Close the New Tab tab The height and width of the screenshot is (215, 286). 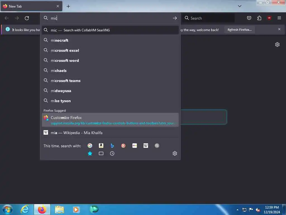pyautogui.click(x=58, y=6)
